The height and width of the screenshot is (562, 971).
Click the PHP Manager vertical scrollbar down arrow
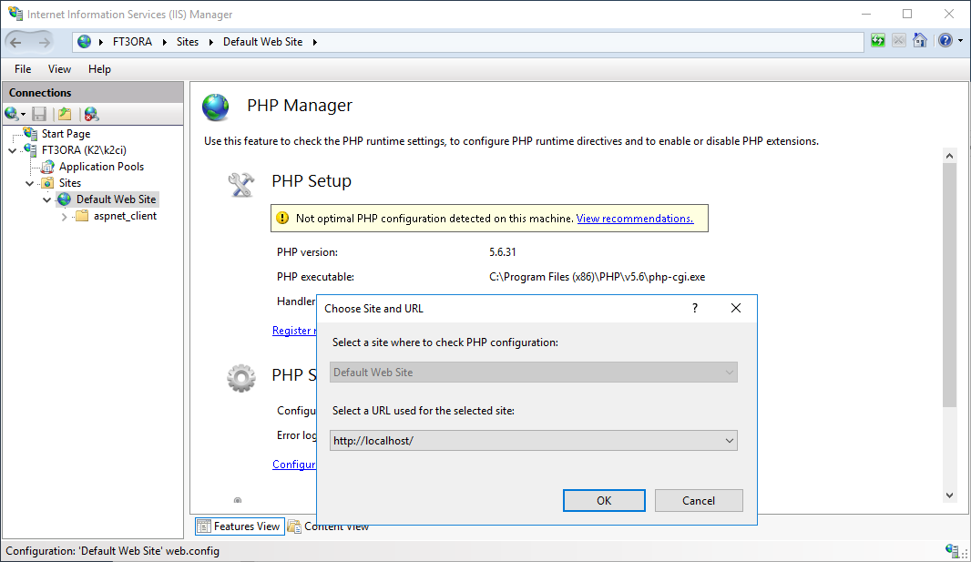click(949, 495)
